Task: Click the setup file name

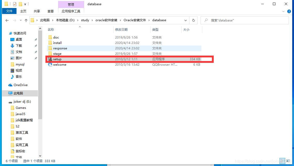Action: point(57,59)
